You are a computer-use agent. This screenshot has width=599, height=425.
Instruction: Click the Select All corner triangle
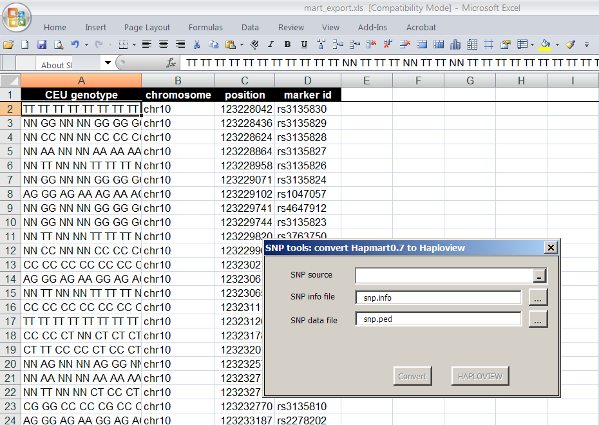[x=11, y=80]
